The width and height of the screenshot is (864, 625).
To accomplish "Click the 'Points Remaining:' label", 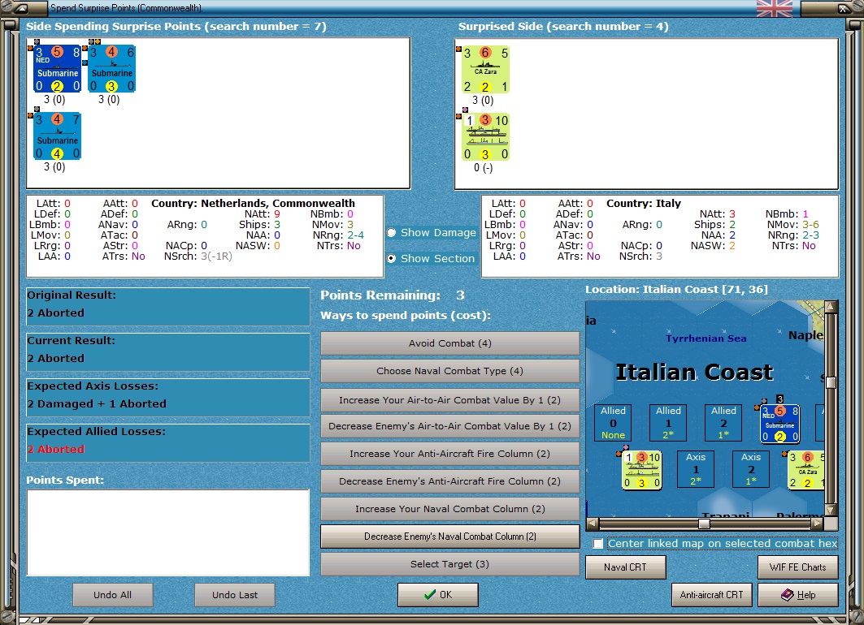I will (380, 295).
